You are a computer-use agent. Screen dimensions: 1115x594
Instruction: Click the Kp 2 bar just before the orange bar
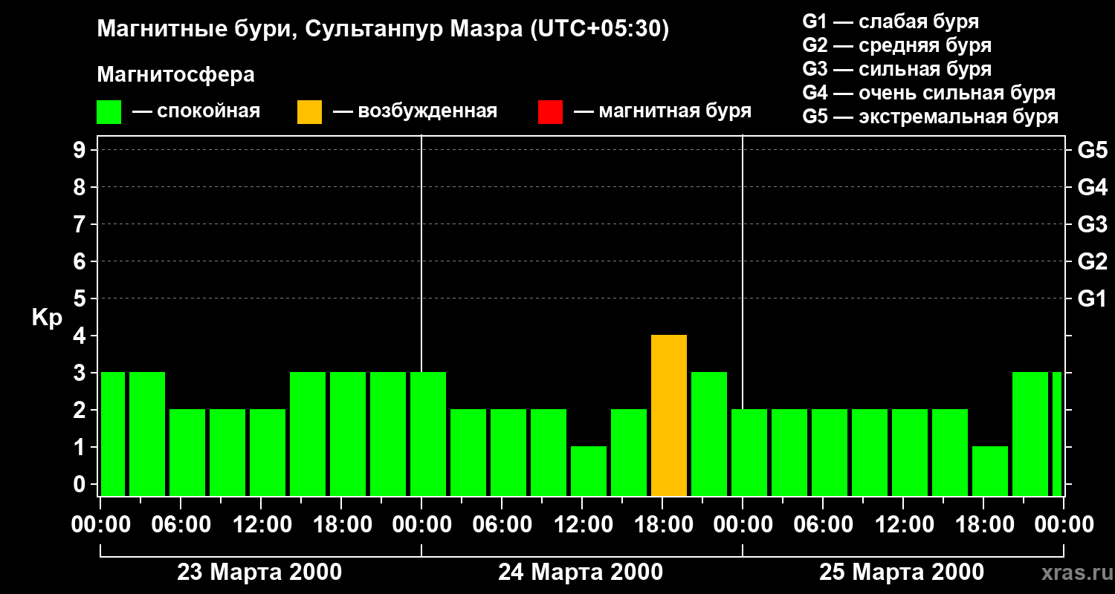(629, 453)
